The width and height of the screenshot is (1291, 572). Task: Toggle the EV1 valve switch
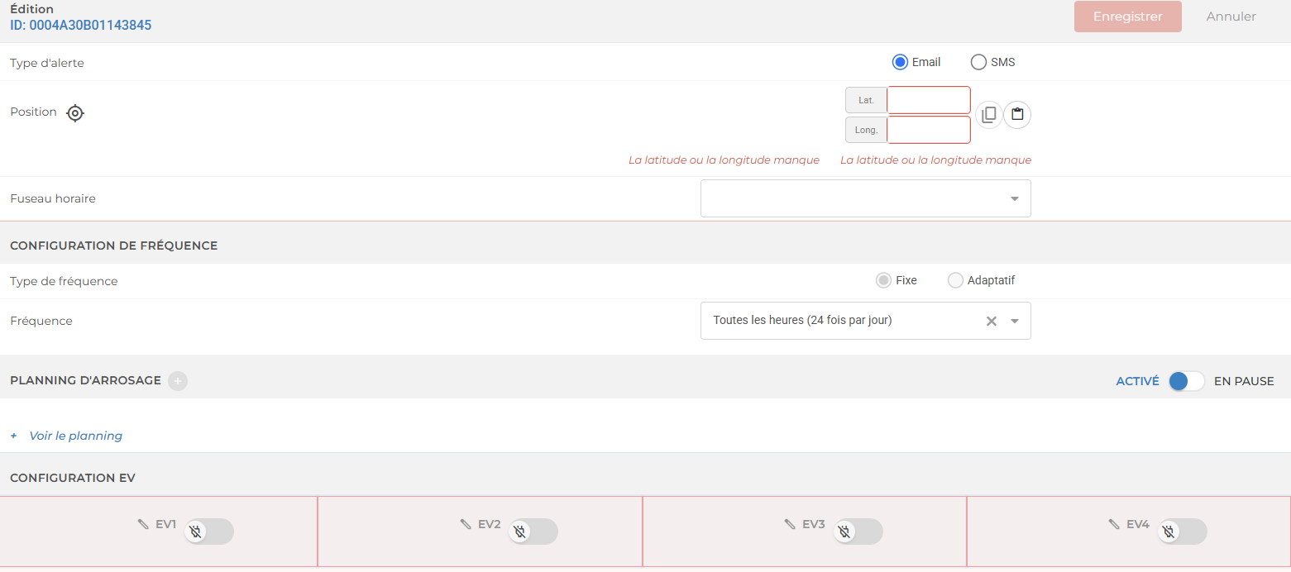[x=208, y=531]
